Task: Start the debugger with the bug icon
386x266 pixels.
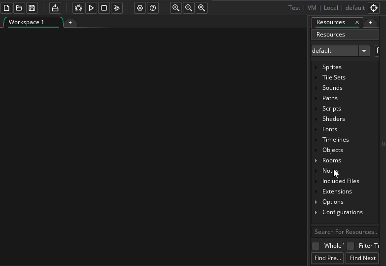Action: point(78,8)
